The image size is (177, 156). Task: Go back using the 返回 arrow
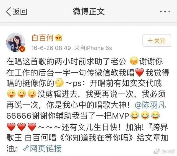click(x=16, y=12)
